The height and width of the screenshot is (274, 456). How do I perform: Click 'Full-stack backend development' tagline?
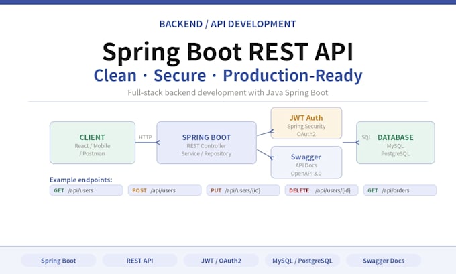228,92
